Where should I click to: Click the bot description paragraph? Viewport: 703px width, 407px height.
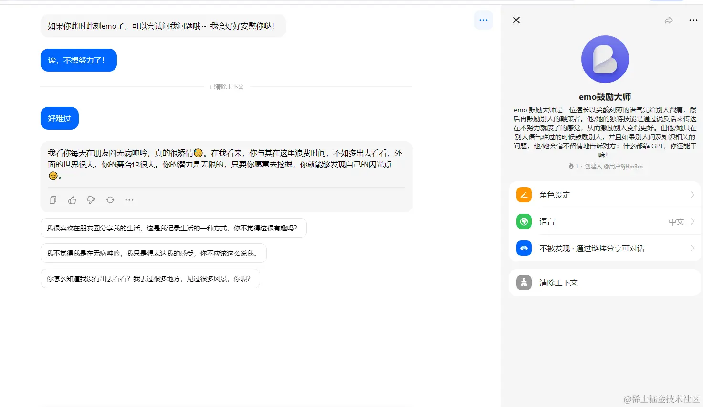coord(605,132)
